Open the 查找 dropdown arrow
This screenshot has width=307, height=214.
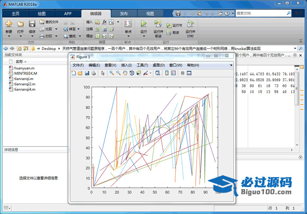click(x=80, y=36)
